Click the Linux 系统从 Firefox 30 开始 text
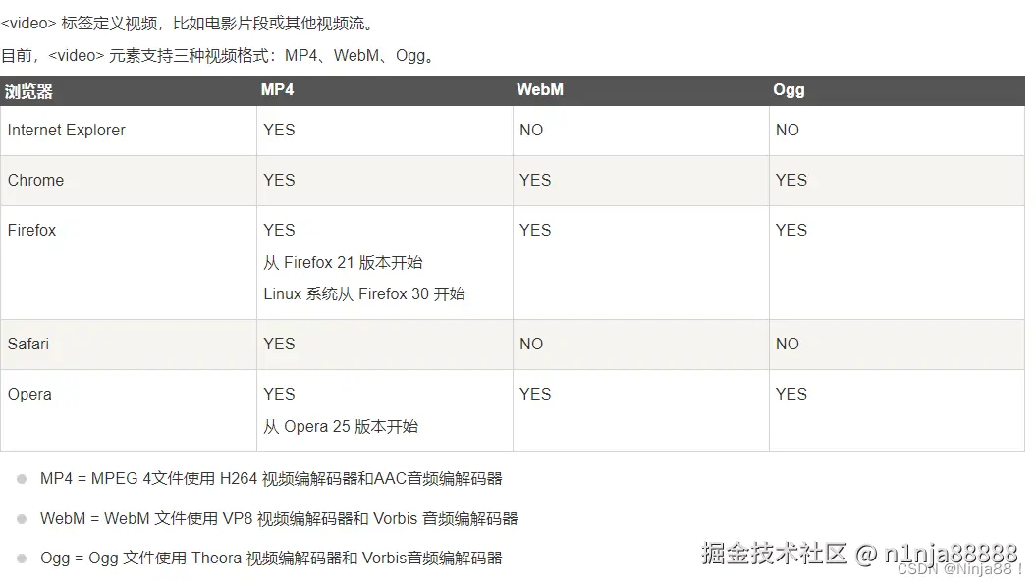 364,294
